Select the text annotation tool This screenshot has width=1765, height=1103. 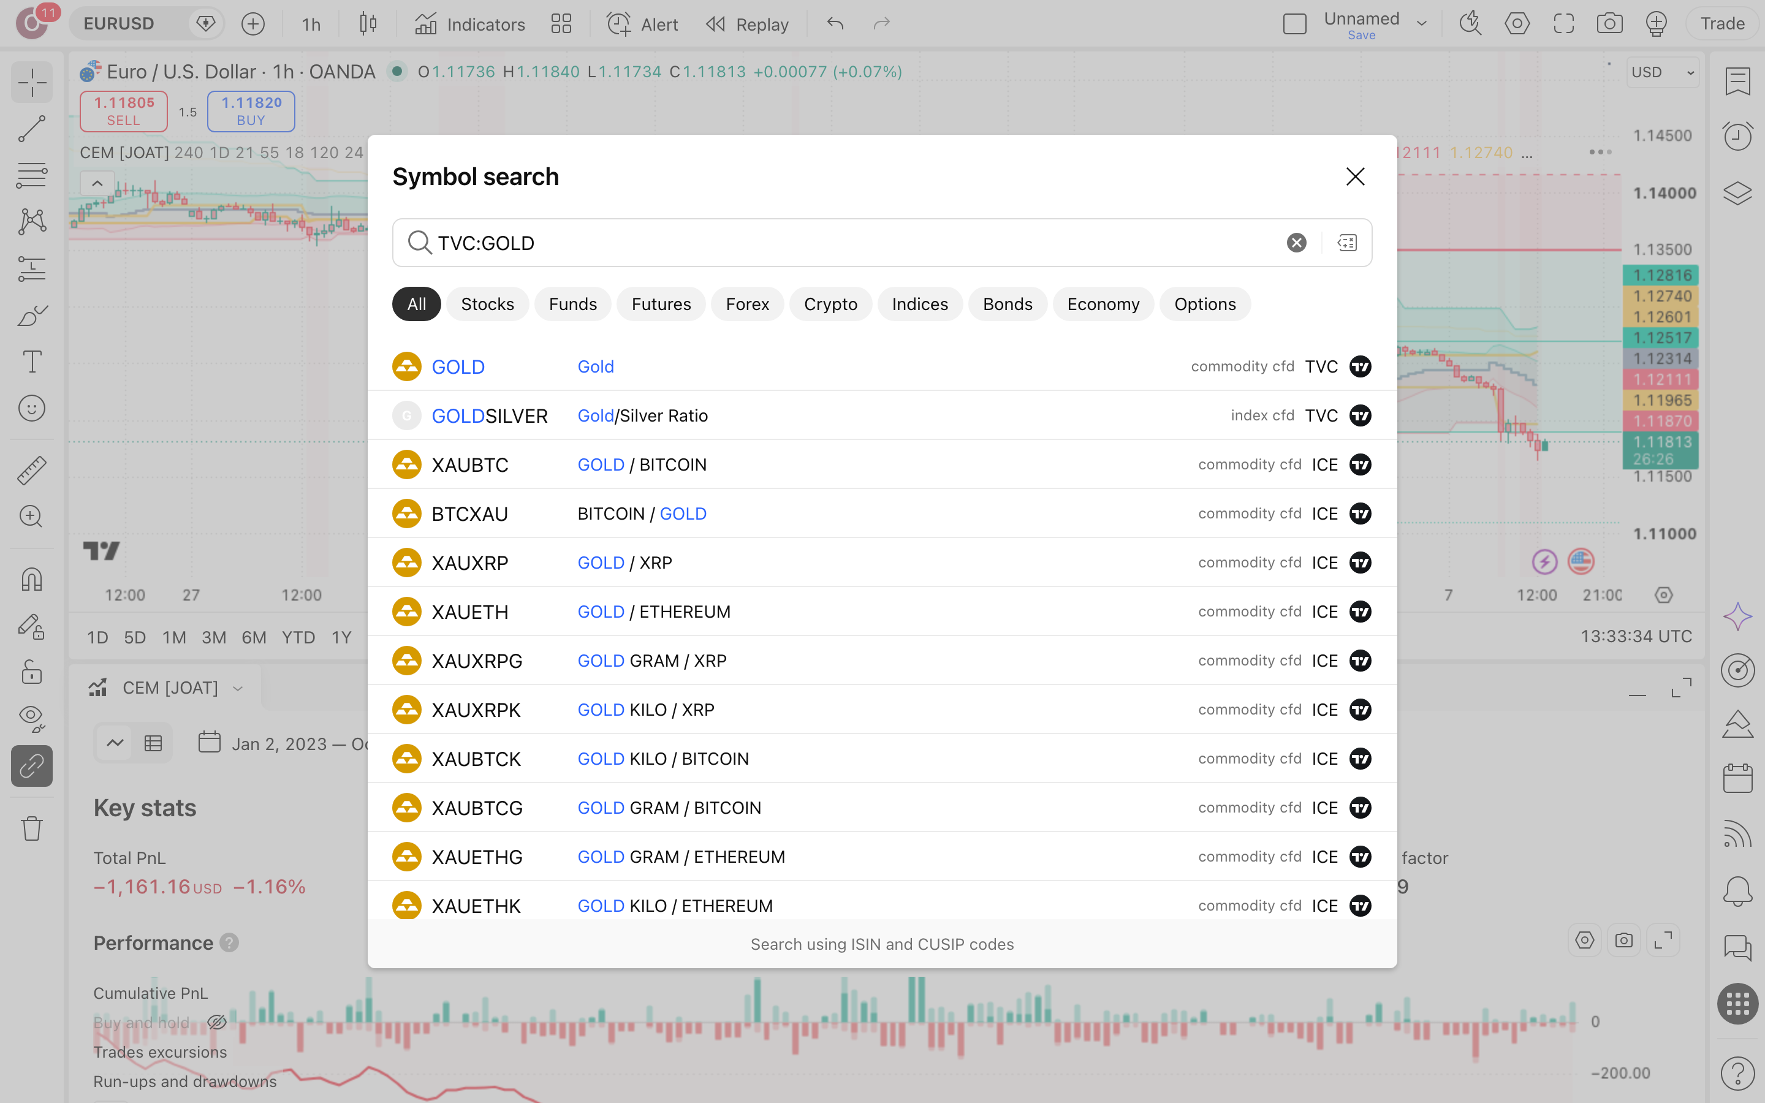(31, 362)
